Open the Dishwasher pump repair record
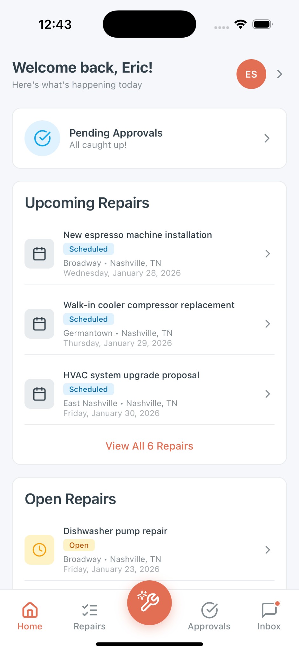The height and width of the screenshot is (652, 299). pos(149,550)
